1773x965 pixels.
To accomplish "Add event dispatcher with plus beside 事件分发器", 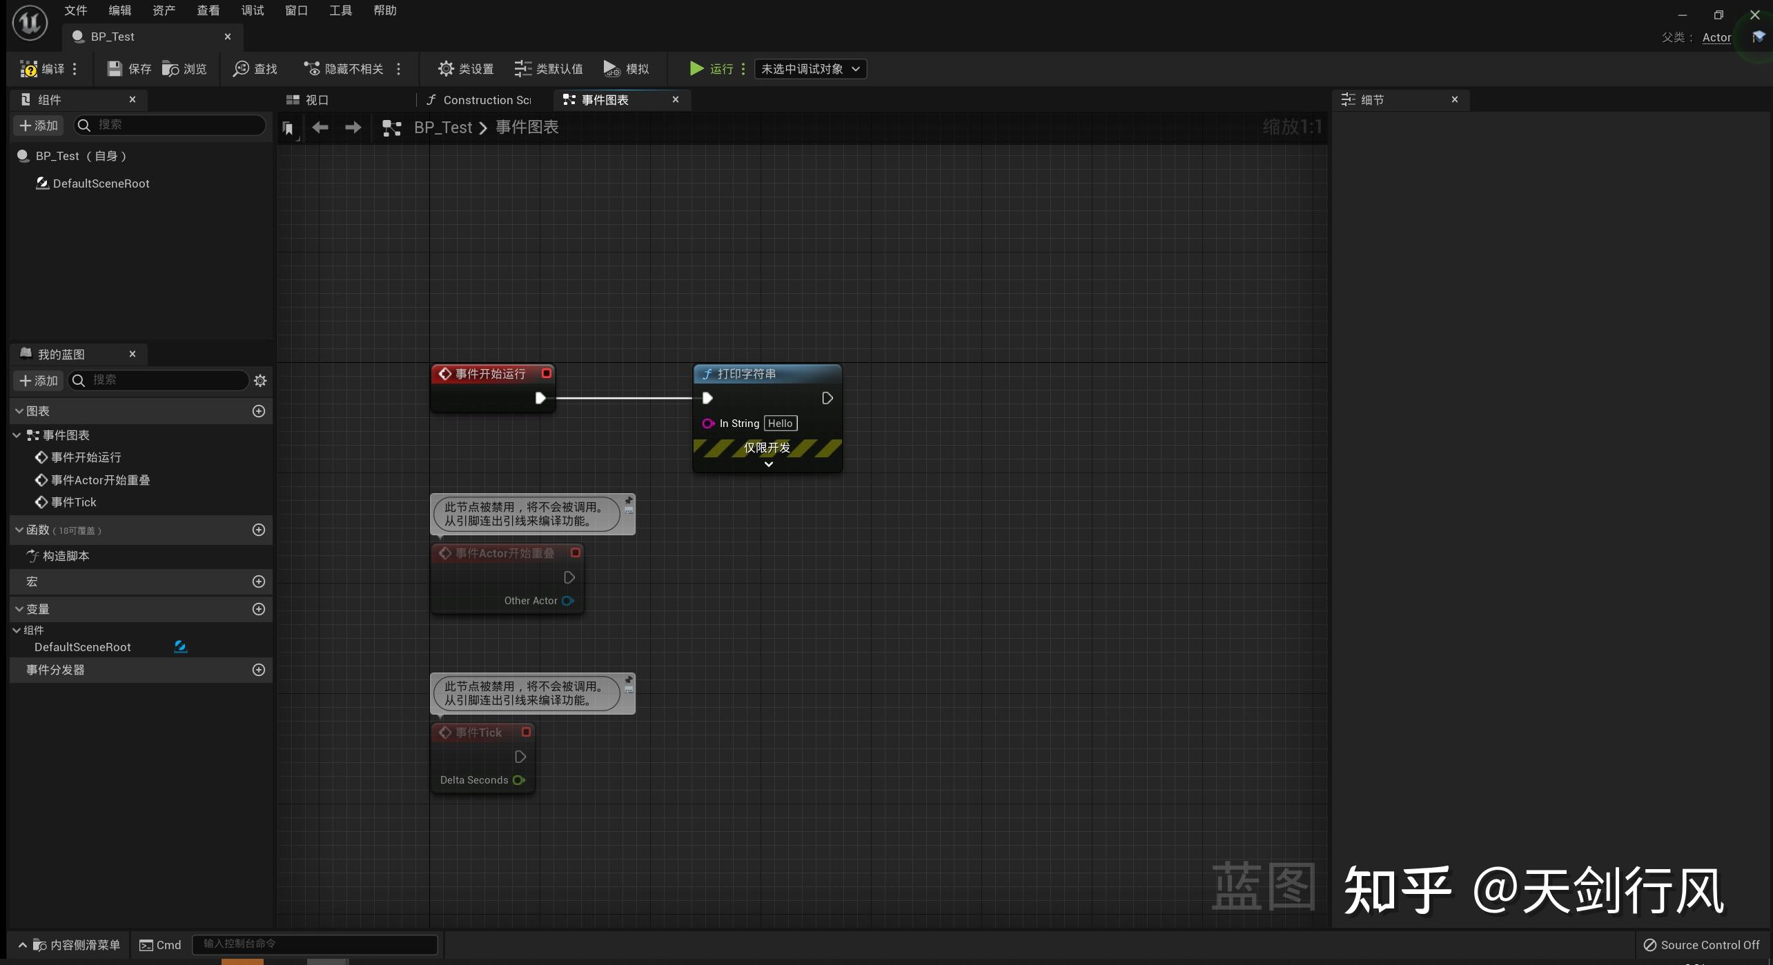I will pyautogui.click(x=259, y=670).
